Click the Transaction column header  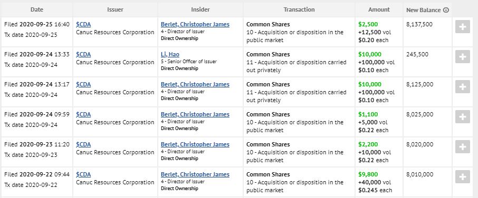[299, 9]
